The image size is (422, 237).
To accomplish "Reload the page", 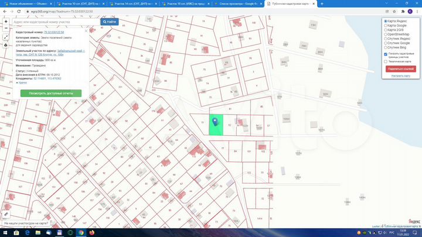I will coord(19,11).
